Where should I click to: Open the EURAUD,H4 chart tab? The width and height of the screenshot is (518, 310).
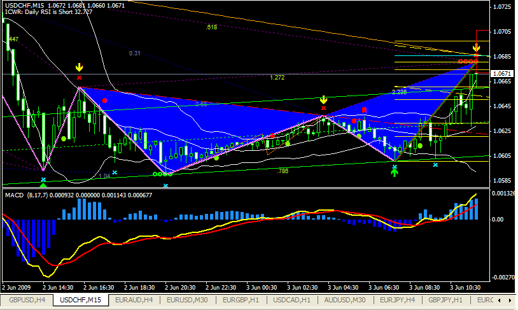click(x=134, y=300)
